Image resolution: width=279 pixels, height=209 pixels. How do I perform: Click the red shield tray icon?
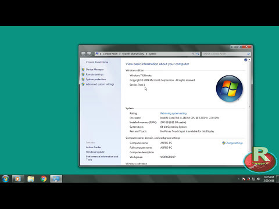click(249, 179)
